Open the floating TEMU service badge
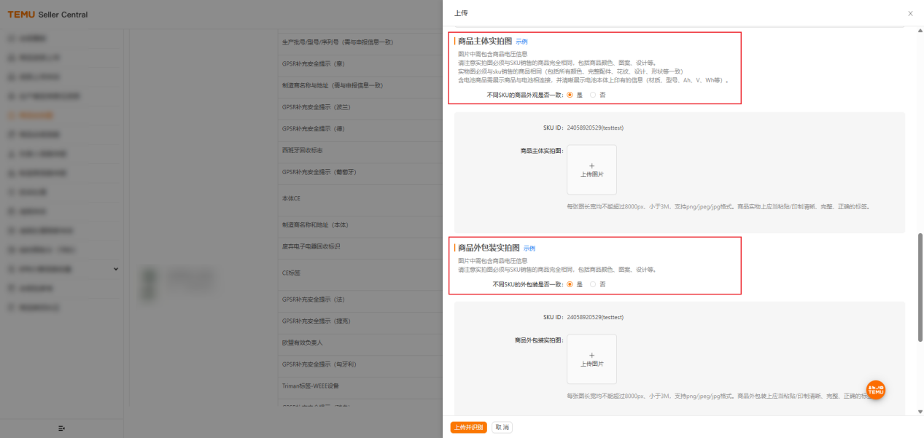The image size is (924, 438). (x=875, y=390)
